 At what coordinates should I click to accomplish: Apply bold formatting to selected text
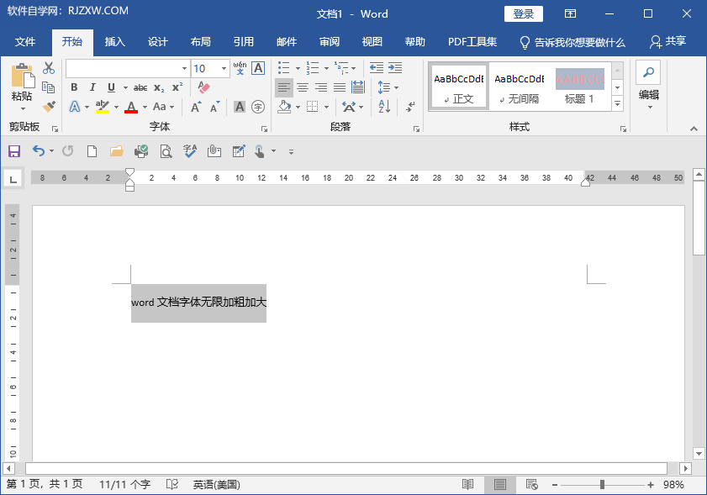click(x=74, y=87)
